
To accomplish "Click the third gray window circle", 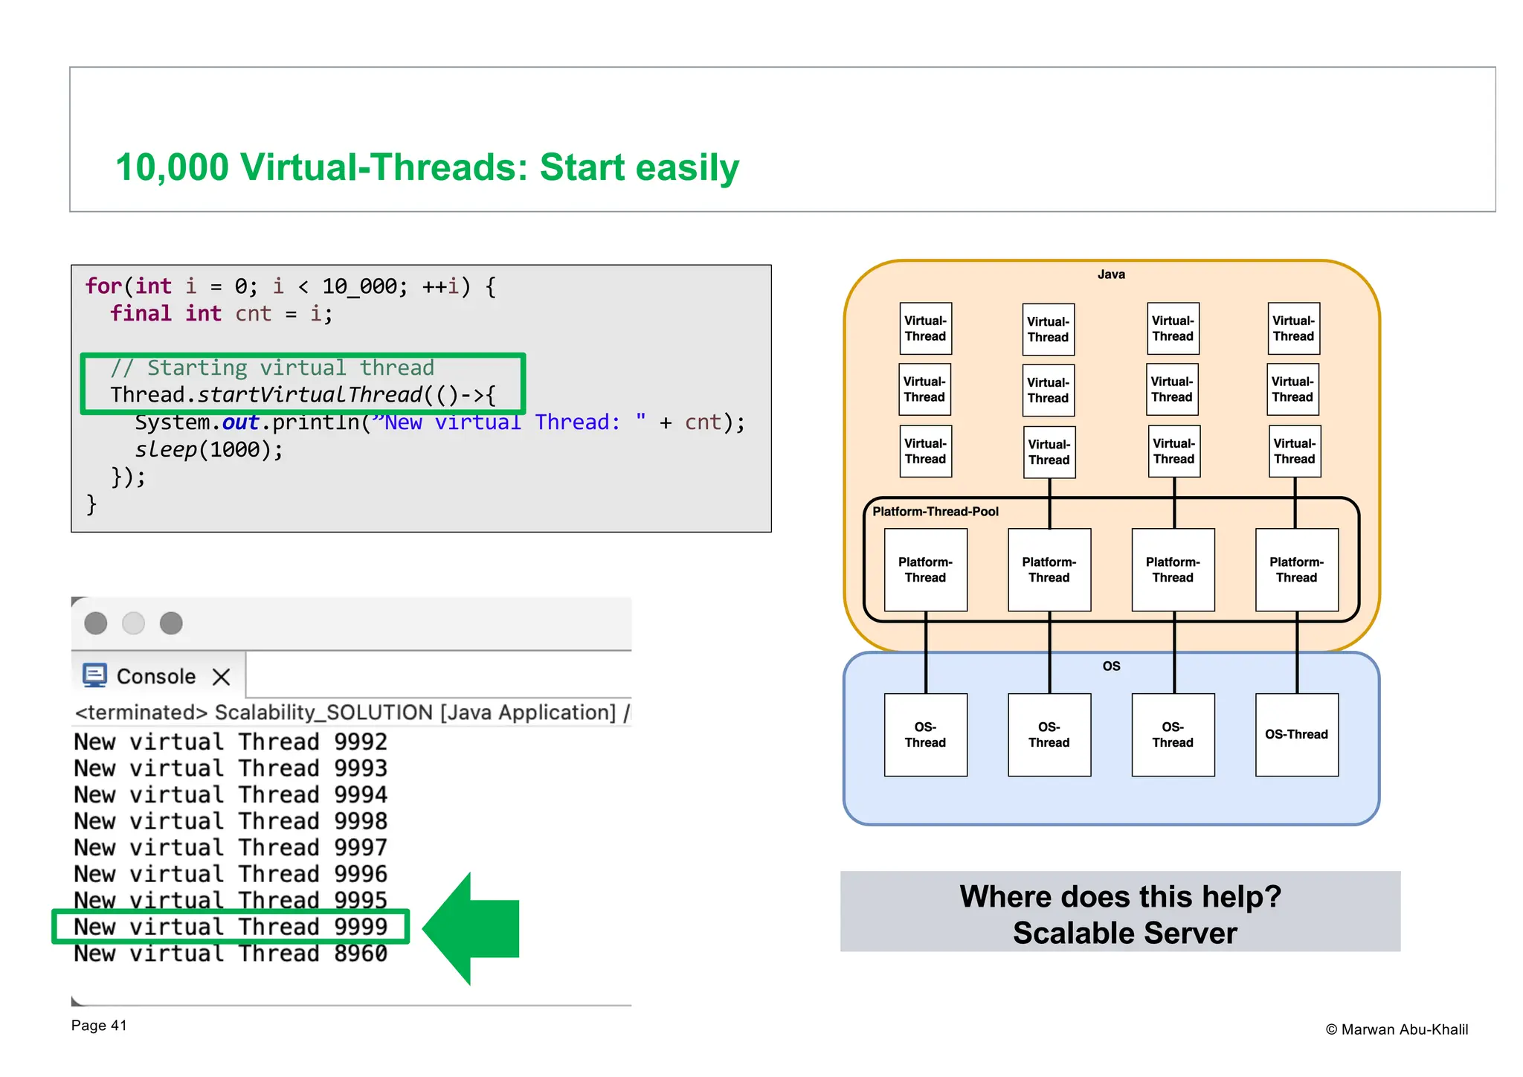I will point(171,623).
